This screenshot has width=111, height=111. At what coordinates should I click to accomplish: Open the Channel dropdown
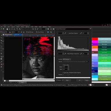pos(67,59)
